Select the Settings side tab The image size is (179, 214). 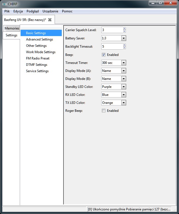tap(12, 35)
